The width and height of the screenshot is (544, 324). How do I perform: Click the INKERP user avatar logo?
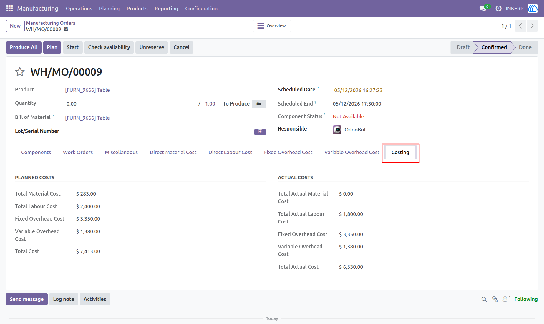click(533, 9)
